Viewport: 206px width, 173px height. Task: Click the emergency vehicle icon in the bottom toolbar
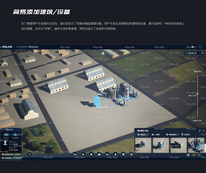point(99,155)
